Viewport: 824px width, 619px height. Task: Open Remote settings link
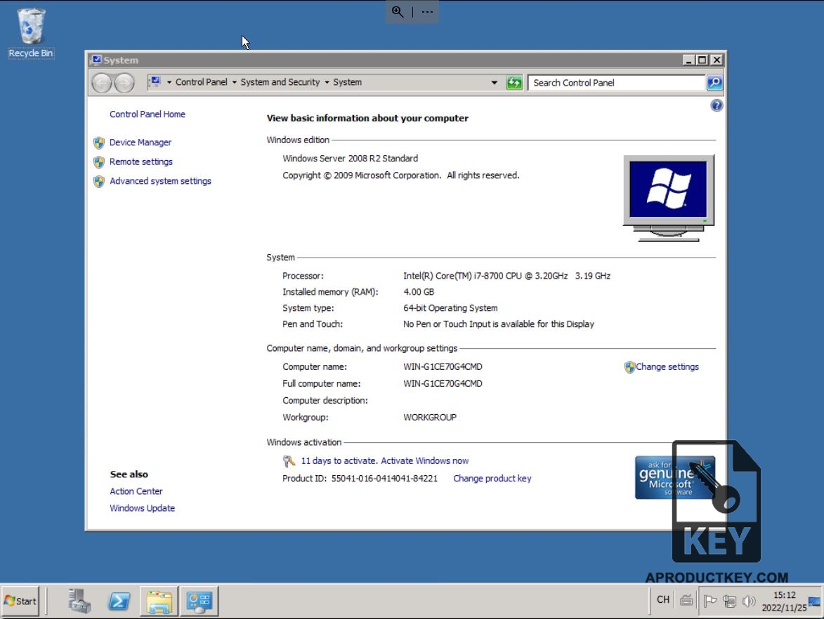(140, 161)
